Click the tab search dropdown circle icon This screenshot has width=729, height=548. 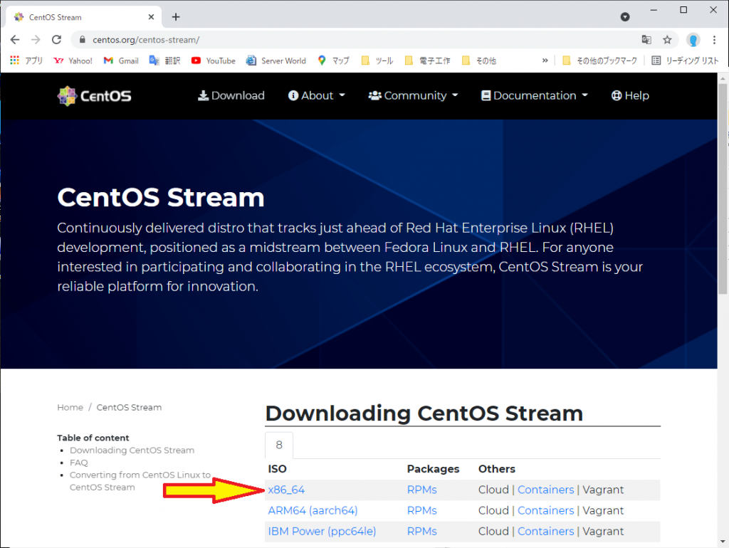point(625,17)
